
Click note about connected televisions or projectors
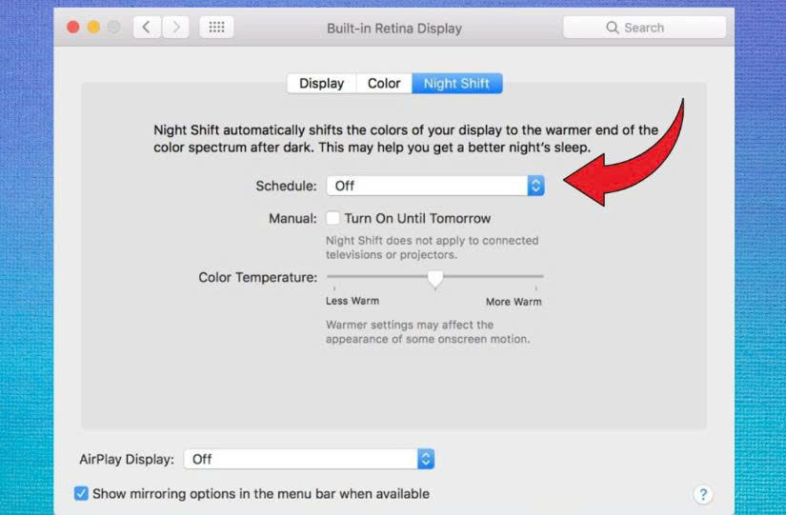[x=433, y=248]
